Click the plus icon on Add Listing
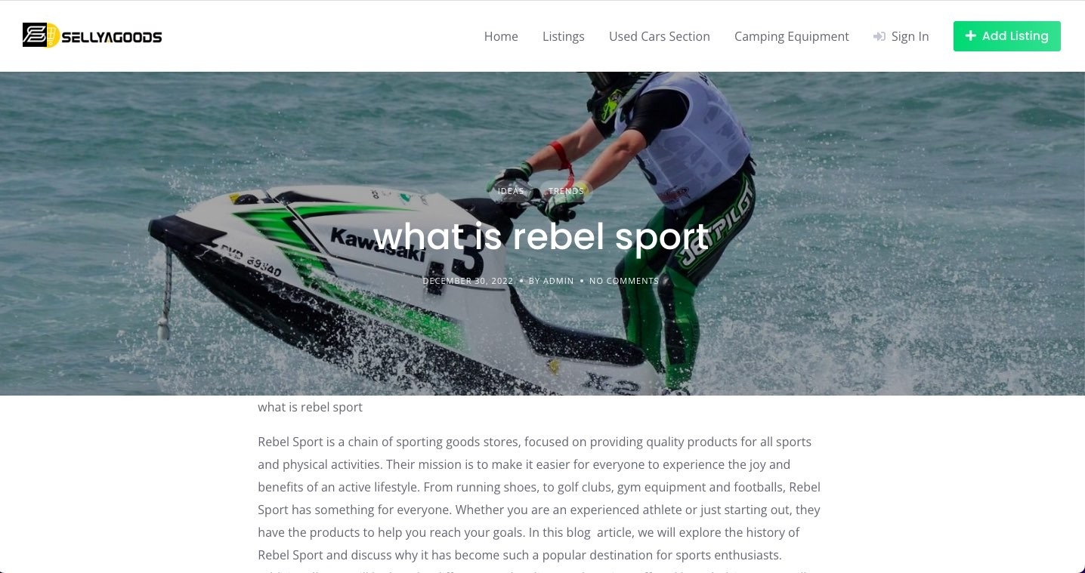1085x573 pixels. (971, 35)
